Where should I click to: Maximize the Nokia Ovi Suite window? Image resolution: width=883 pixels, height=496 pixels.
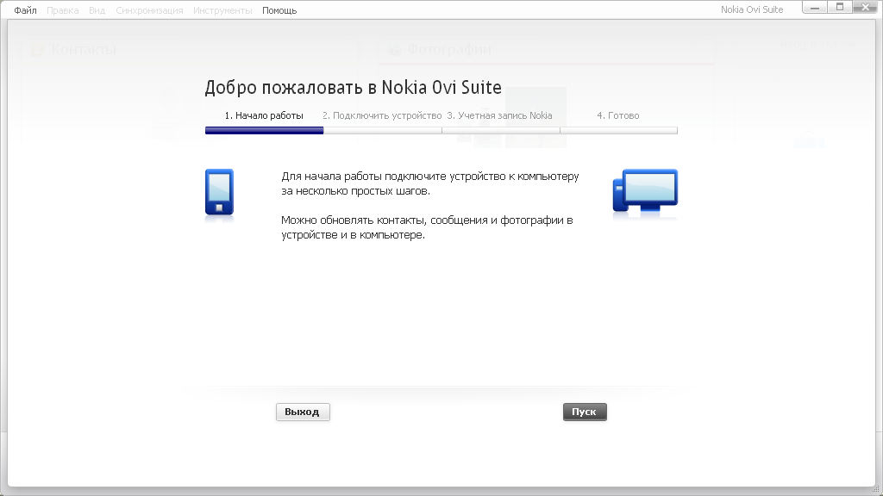[x=839, y=7]
